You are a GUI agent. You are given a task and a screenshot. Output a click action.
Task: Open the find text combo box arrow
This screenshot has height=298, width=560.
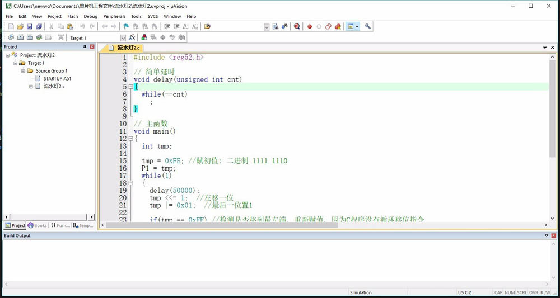pos(267,27)
